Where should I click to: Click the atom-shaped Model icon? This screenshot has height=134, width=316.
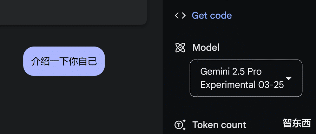(180, 48)
